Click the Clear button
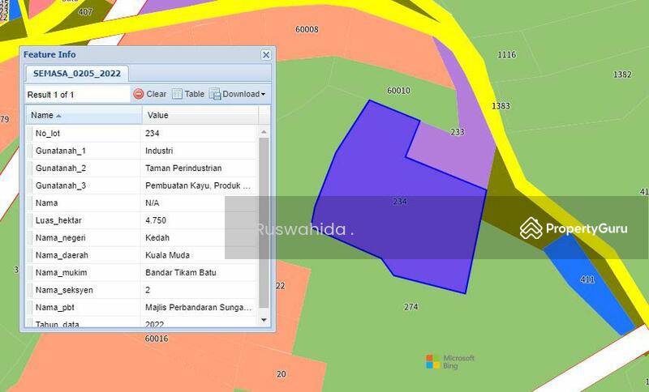The image size is (649, 392). point(150,94)
